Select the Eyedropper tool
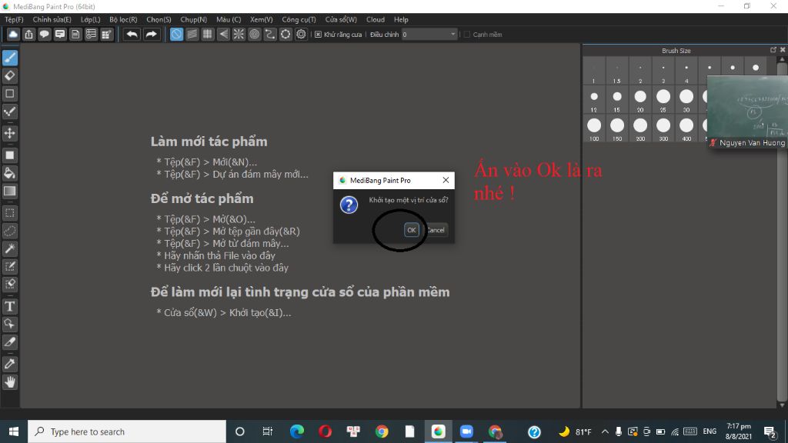Viewport: 788px width, 443px height. pos(9,364)
